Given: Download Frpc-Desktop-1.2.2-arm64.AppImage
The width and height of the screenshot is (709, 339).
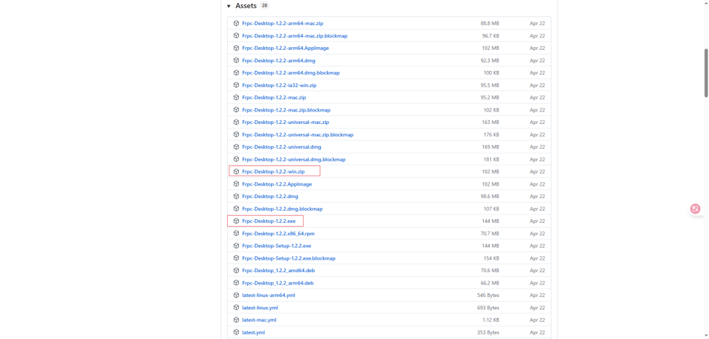Looking at the screenshot, I should click(x=286, y=48).
